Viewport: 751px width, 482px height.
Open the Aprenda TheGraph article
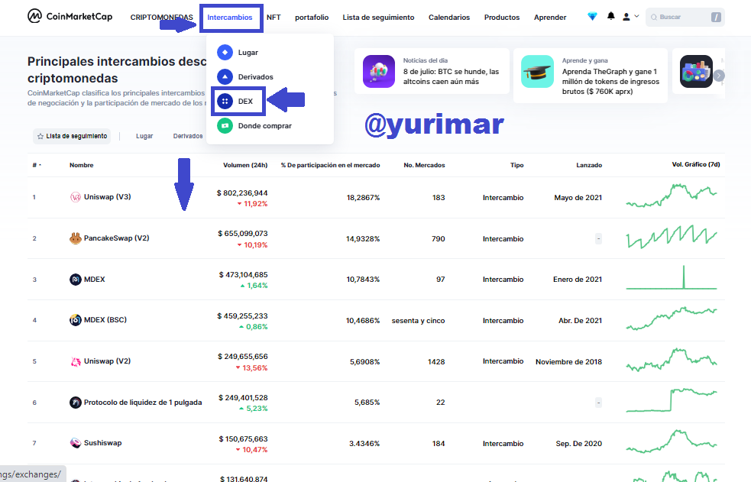(x=610, y=82)
